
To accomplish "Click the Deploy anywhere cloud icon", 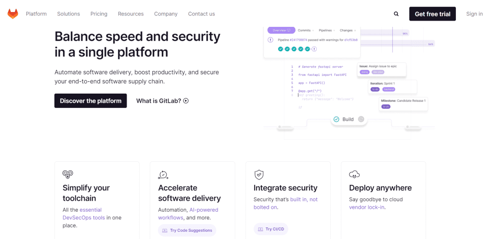I will (x=354, y=175).
